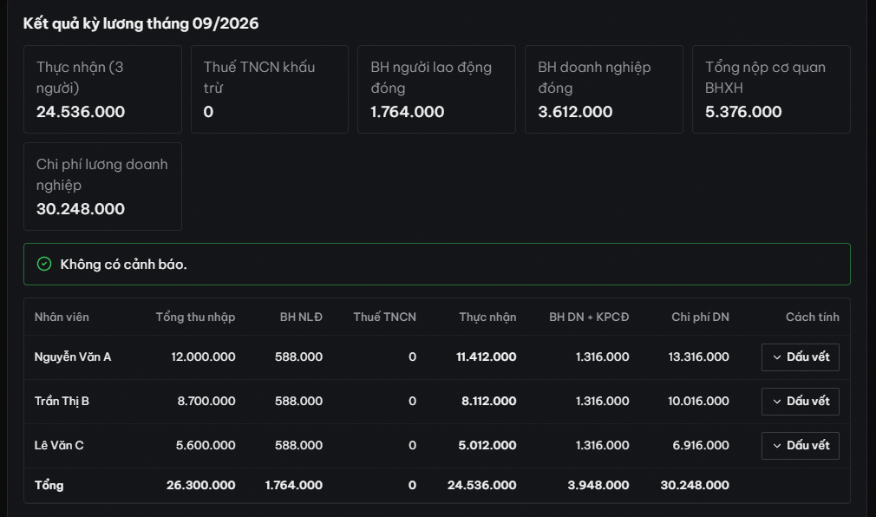876x517 pixels.
Task: Select the 8.112.000 net pay cell
Action: [x=489, y=401]
